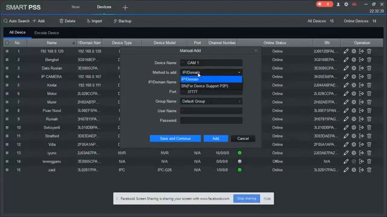Switch to the Devices tab
This screenshot has height=217, width=387.
(x=104, y=7)
